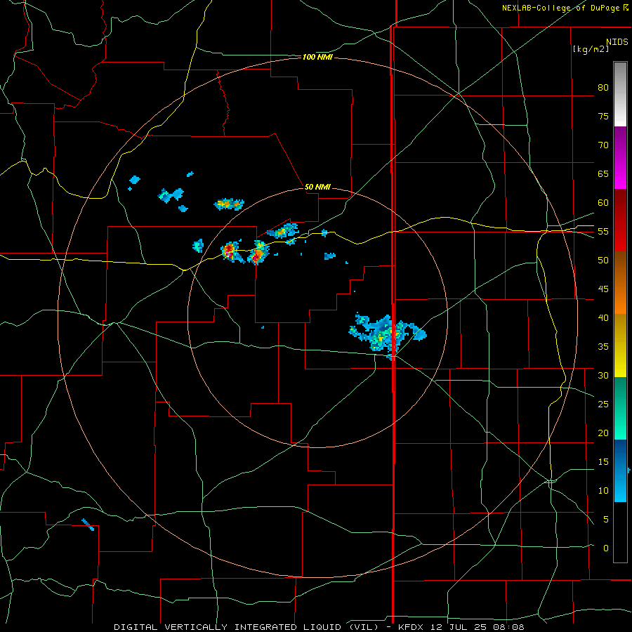Pick the blue segment of the color bar
Viewport: 632px width, 632px height.
click(x=620, y=470)
